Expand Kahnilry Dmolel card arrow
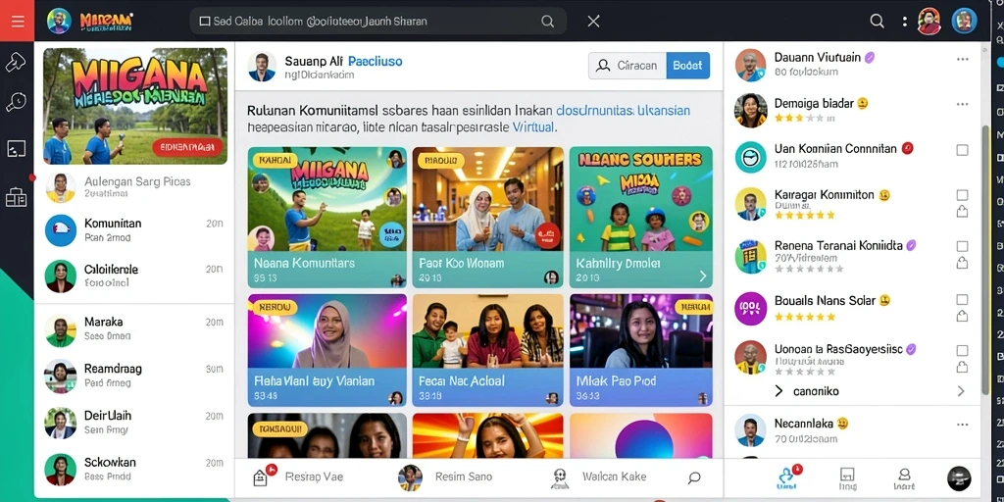Image resolution: width=1004 pixels, height=502 pixels. click(702, 276)
